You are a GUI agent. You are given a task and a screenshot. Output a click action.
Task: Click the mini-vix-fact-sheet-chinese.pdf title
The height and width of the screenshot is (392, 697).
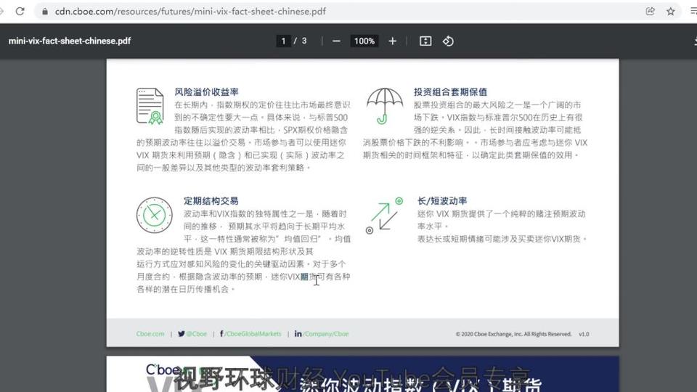point(70,41)
